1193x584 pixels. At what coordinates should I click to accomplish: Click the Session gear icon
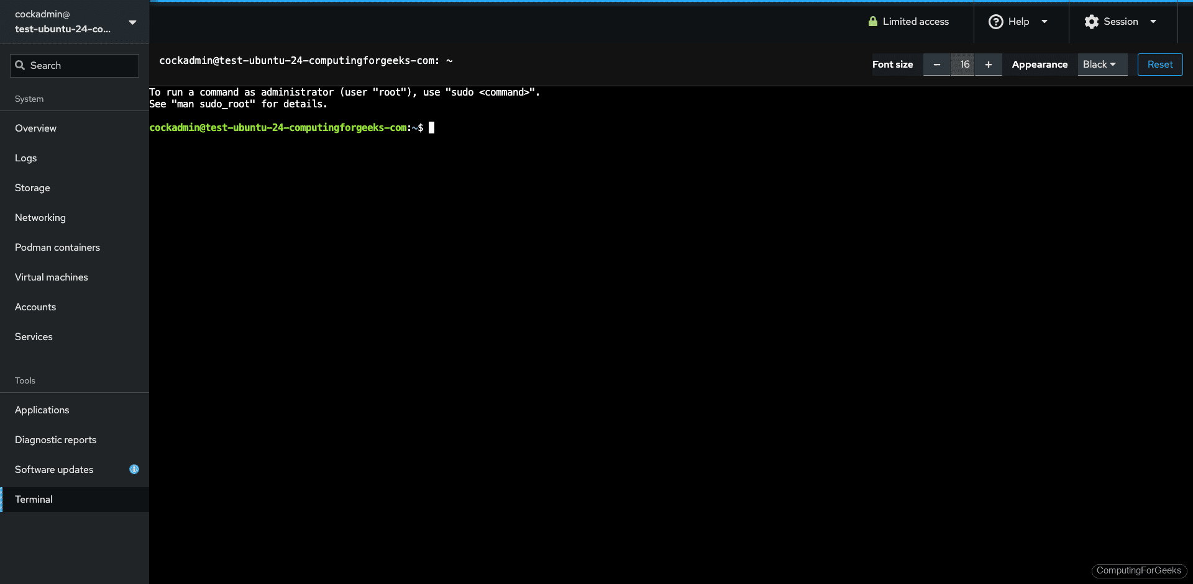[x=1090, y=21]
